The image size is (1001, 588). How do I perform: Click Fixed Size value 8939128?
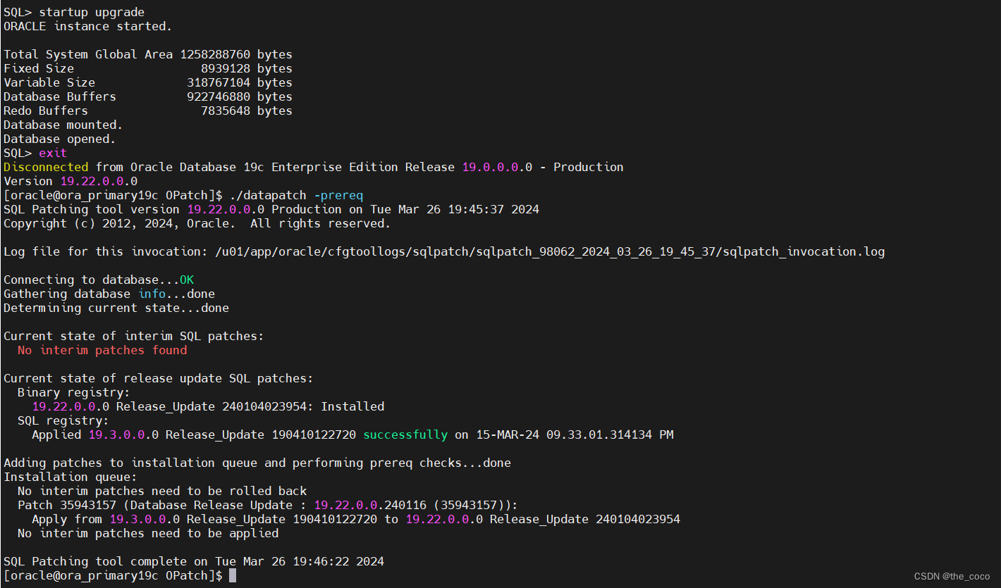[226, 68]
